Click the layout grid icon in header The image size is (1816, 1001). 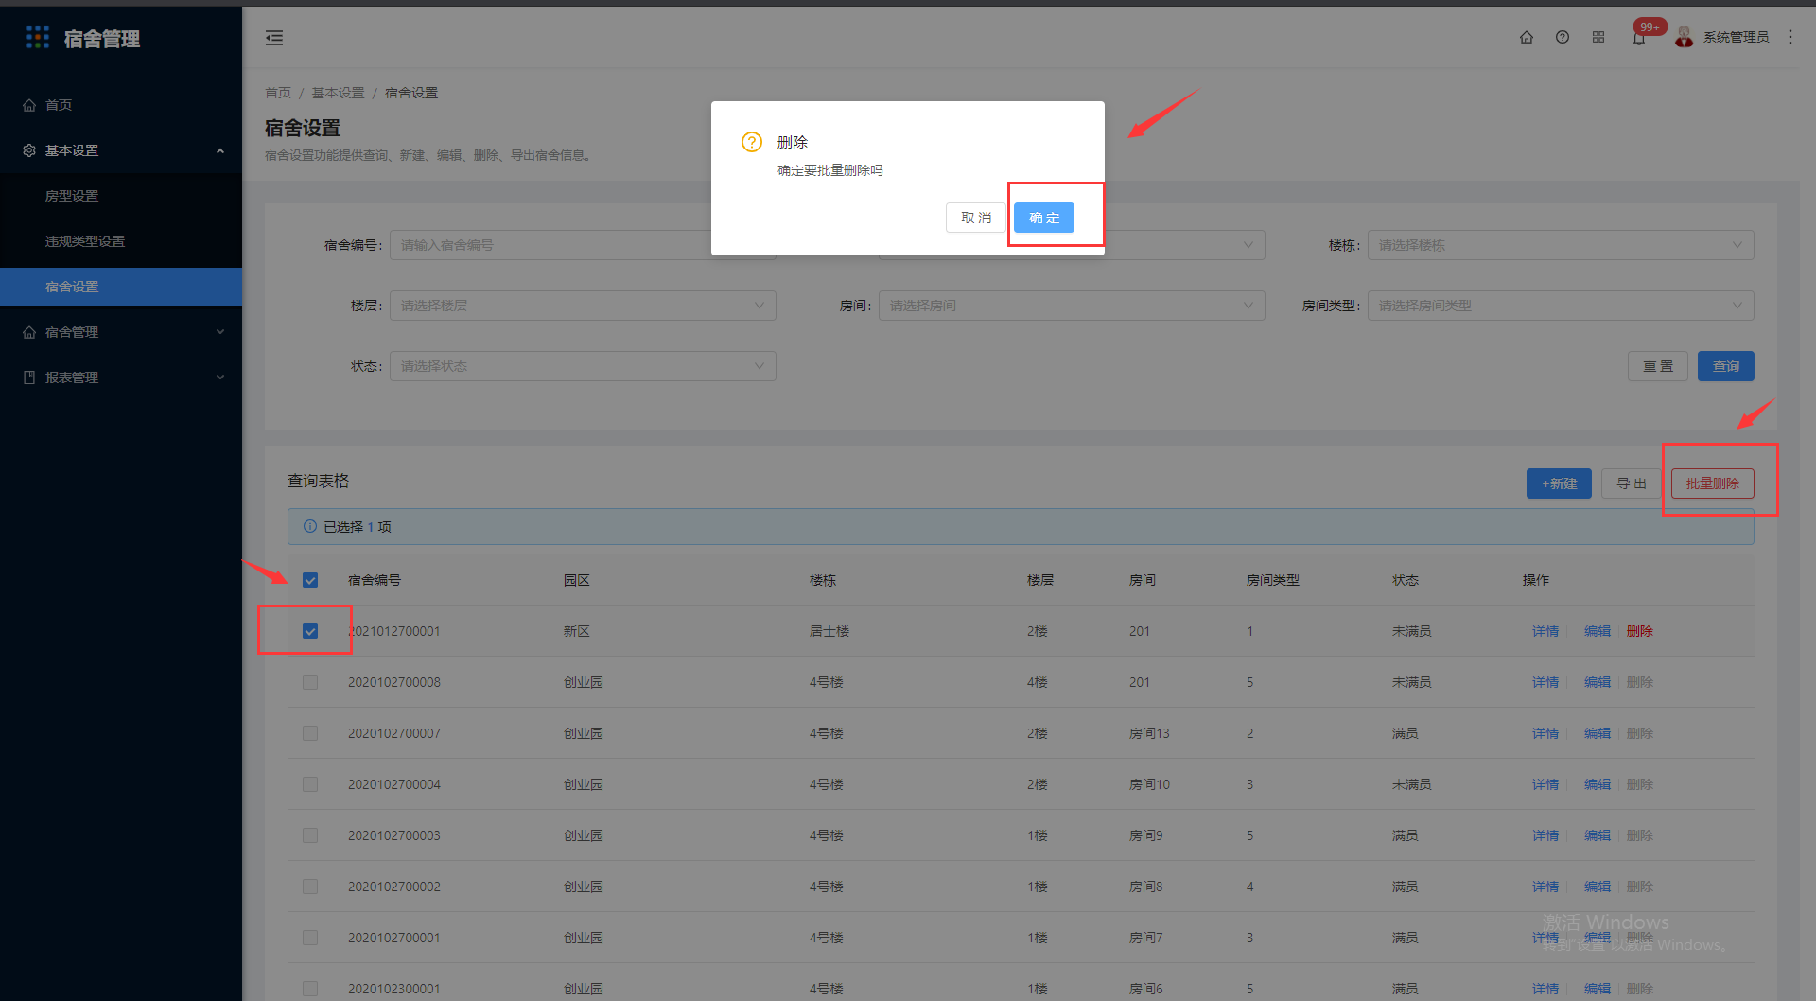click(x=1598, y=37)
